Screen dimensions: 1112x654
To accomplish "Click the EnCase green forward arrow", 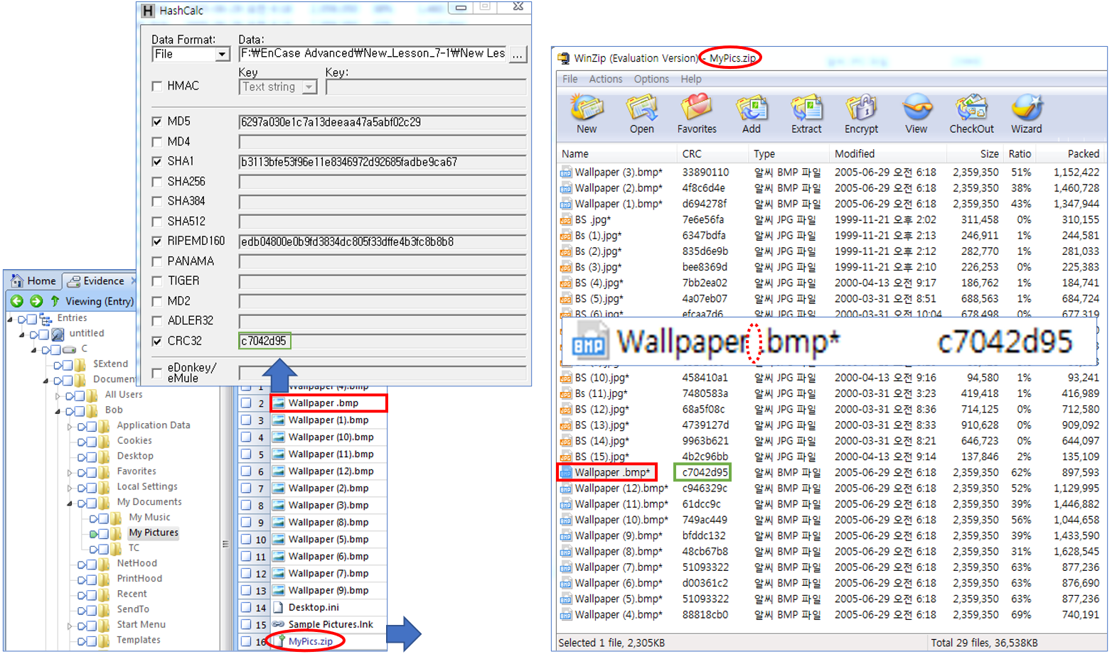I will point(36,301).
